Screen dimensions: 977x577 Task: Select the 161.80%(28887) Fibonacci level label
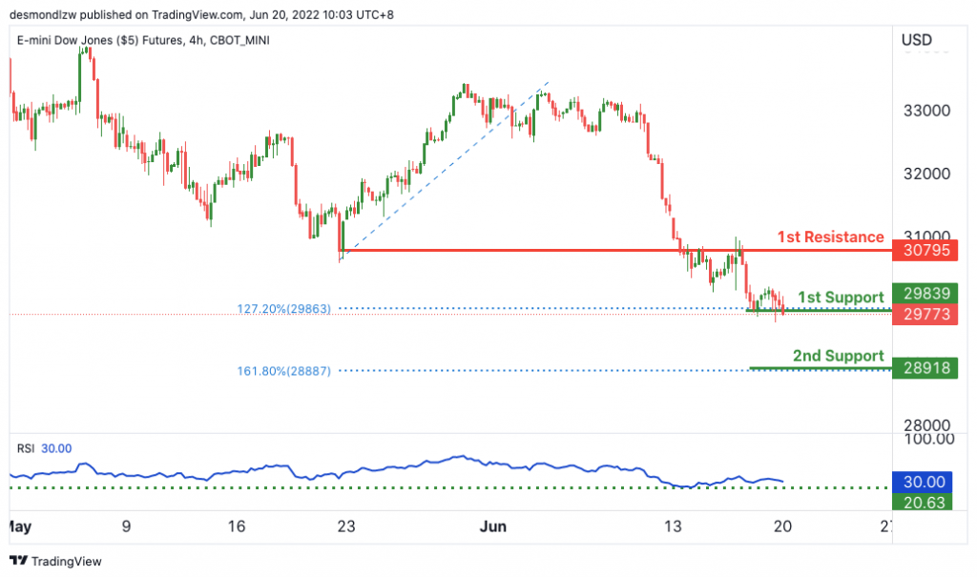click(283, 371)
